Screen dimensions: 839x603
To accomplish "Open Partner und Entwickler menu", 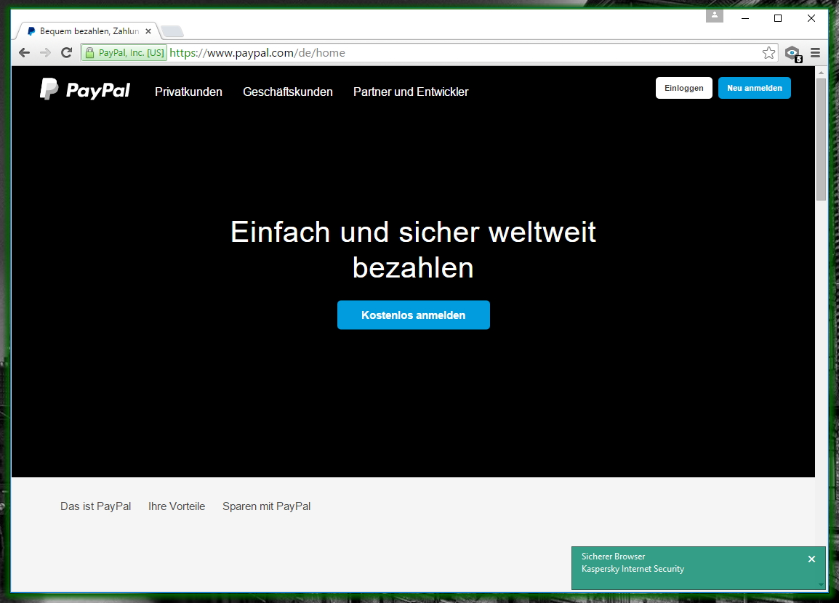I will tap(411, 92).
